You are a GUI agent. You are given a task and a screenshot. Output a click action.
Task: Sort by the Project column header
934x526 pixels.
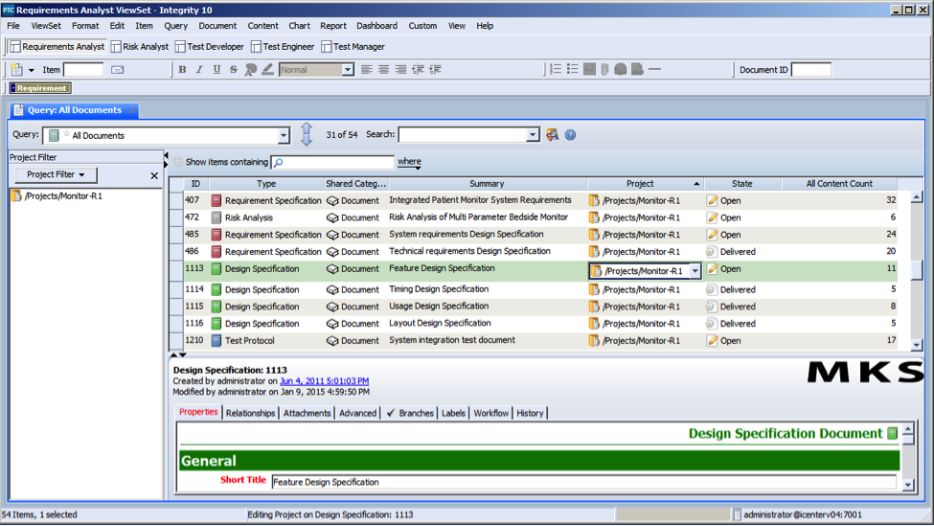pos(645,183)
